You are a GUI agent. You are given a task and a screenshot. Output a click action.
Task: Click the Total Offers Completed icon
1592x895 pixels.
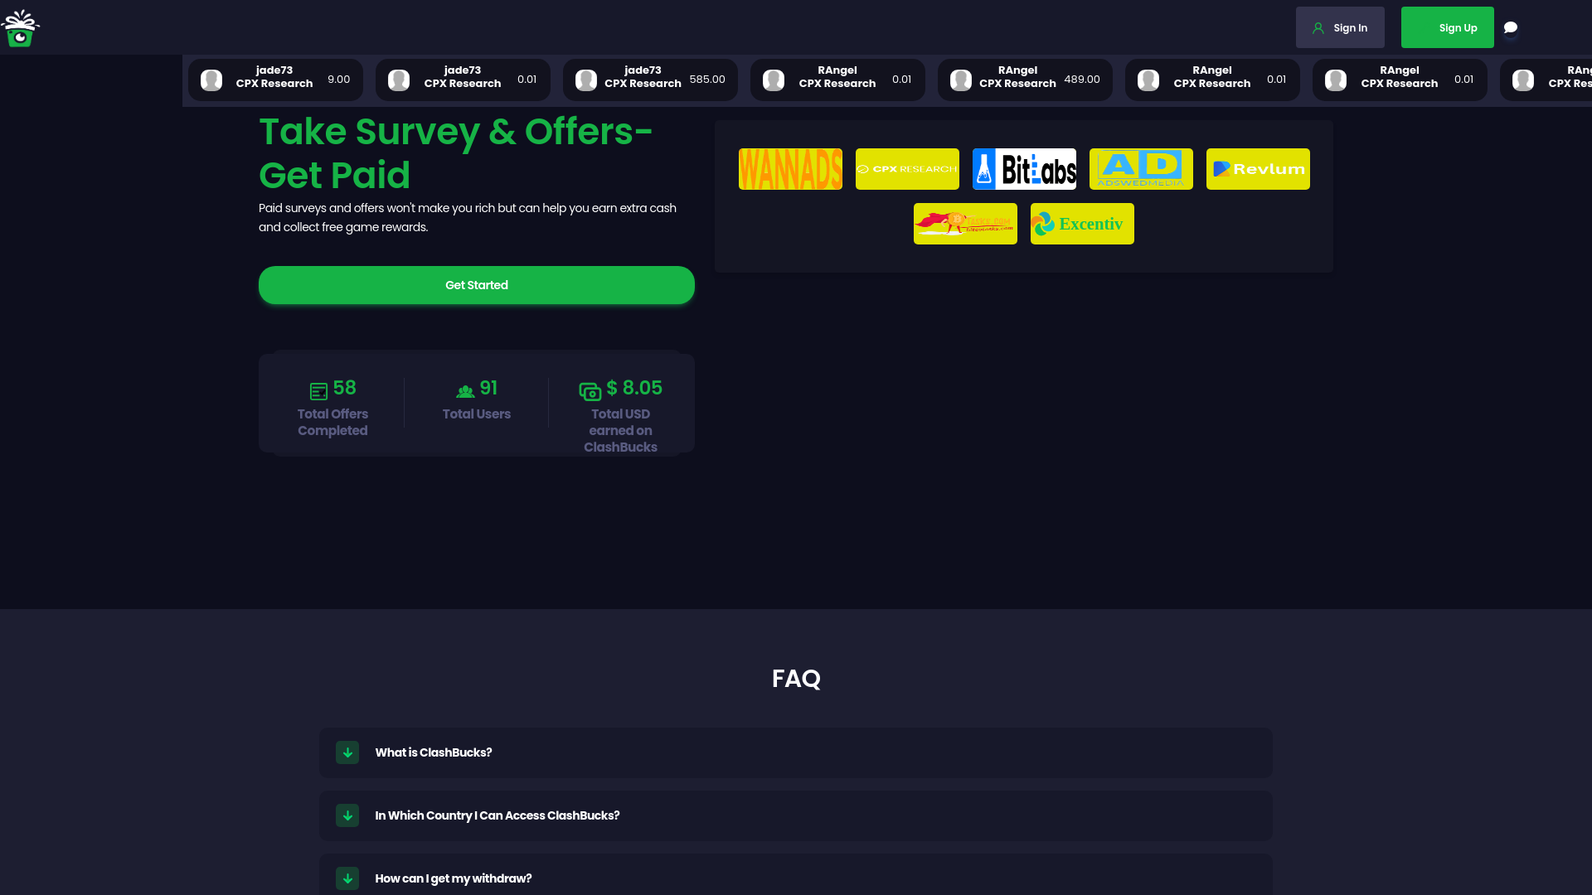pos(318,391)
